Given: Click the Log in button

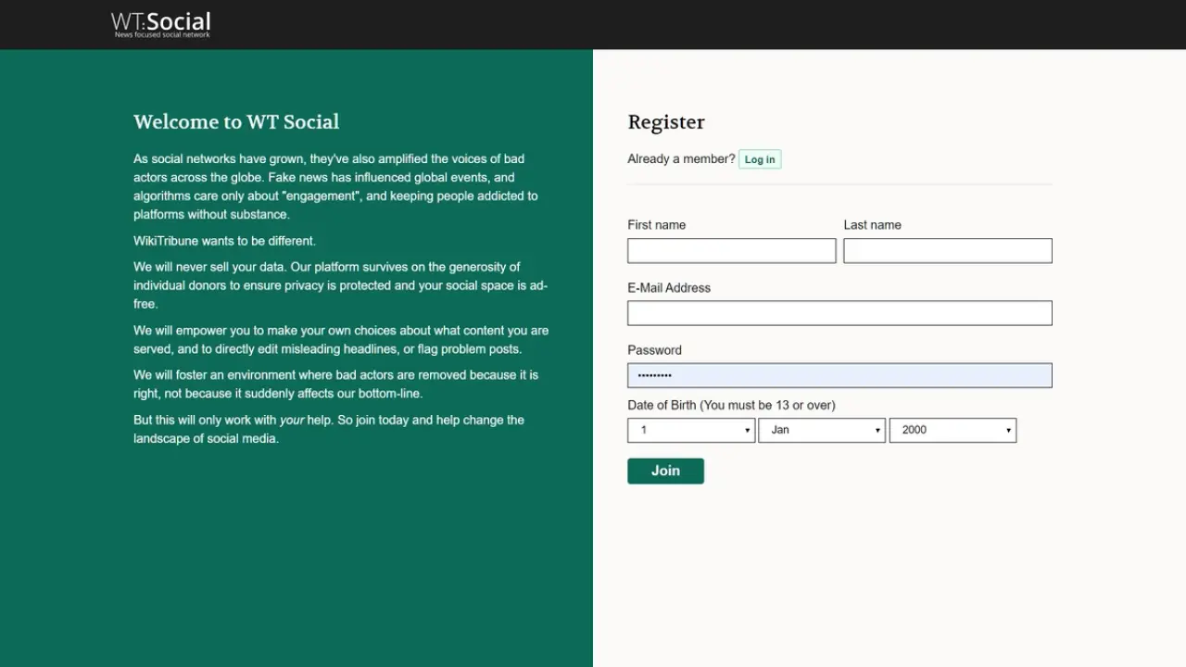Looking at the screenshot, I should pyautogui.click(x=760, y=159).
